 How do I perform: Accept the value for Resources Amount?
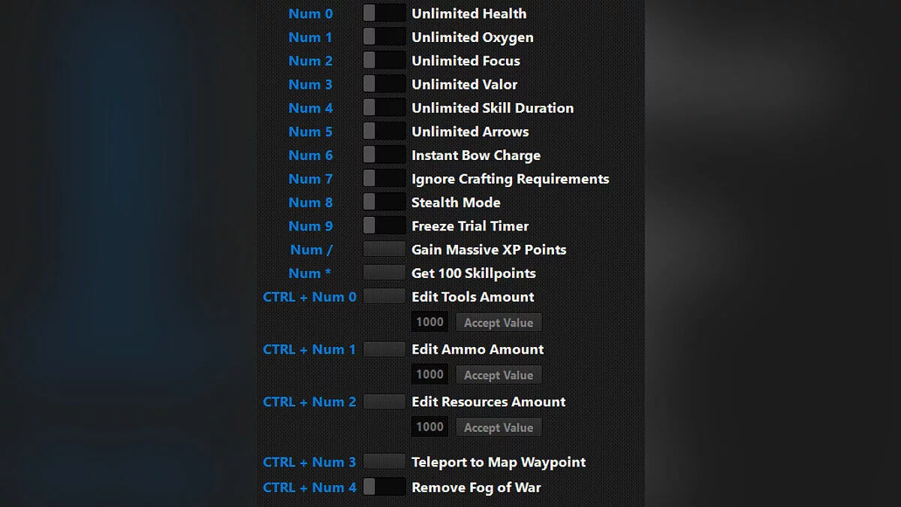tap(499, 427)
